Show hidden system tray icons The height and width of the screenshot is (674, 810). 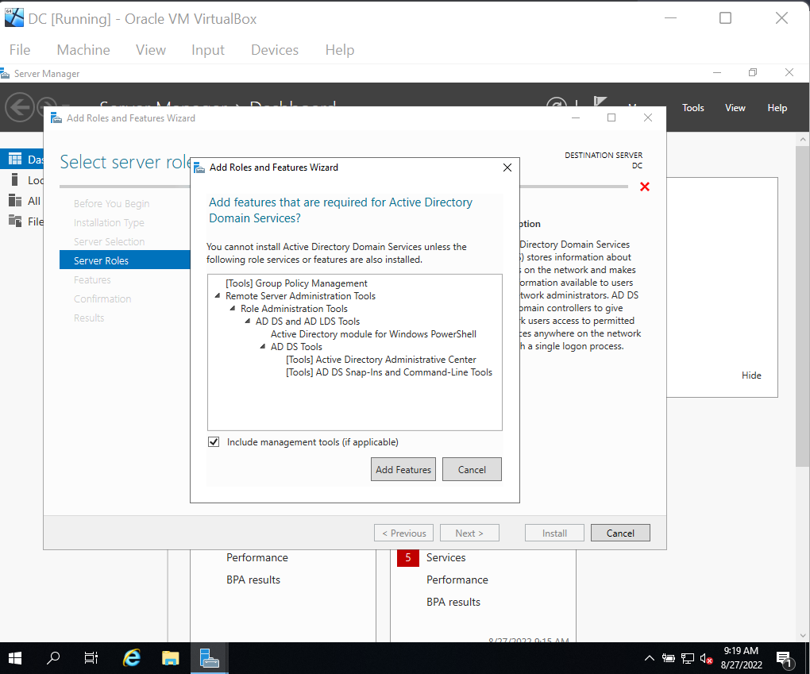650,658
